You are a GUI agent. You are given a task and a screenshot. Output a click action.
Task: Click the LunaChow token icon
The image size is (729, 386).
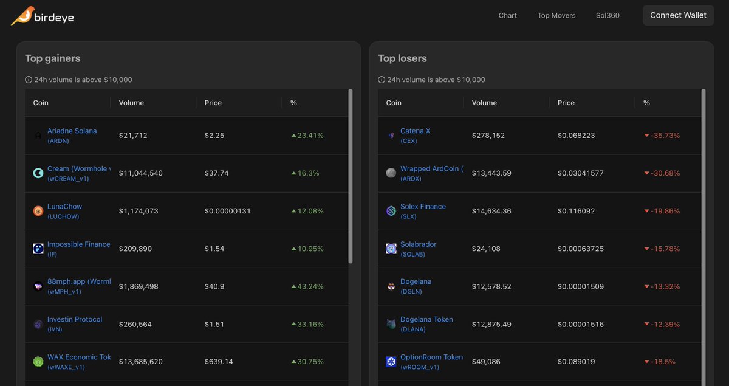[x=38, y=211]
